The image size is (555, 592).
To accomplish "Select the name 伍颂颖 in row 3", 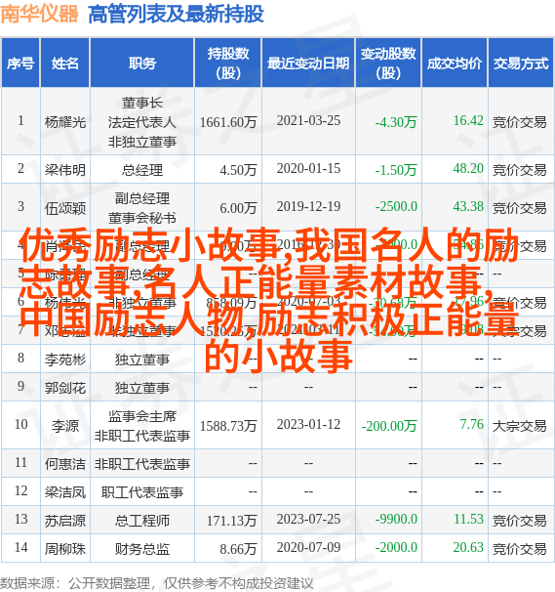I will (65, 208).
